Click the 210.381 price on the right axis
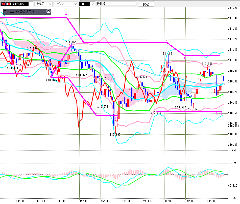This screenshot has width=240, height=204. [x=233, y=126]
